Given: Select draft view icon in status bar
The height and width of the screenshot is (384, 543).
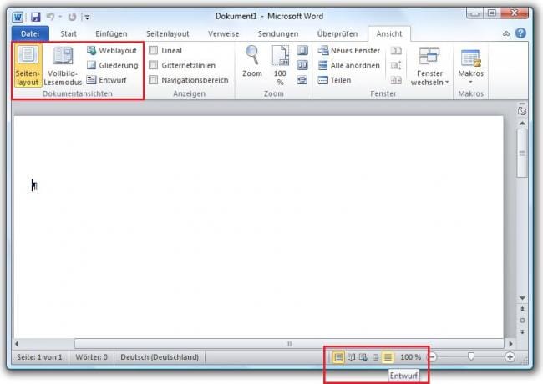Looking at the screenshot, I should (x=388, y=357).
